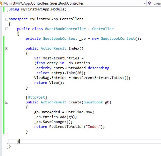Click the 'from' LINQ keyword

pyautogui.click(x=41, y=63)
